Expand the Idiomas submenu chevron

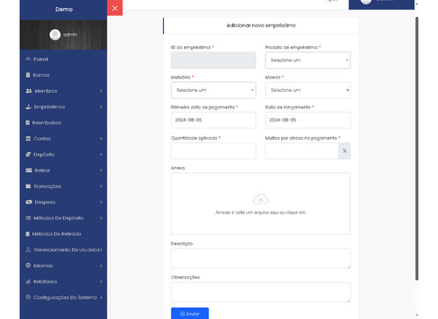click(101, 266)
